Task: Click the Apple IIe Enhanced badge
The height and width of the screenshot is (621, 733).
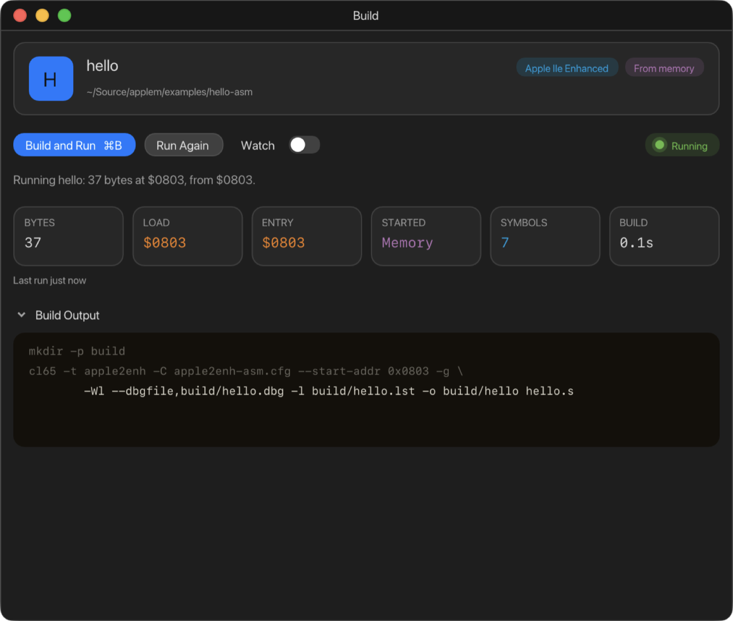Action: point(567,68)
